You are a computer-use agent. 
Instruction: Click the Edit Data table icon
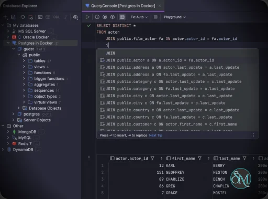pyautogui.click(x=48, y=17)
